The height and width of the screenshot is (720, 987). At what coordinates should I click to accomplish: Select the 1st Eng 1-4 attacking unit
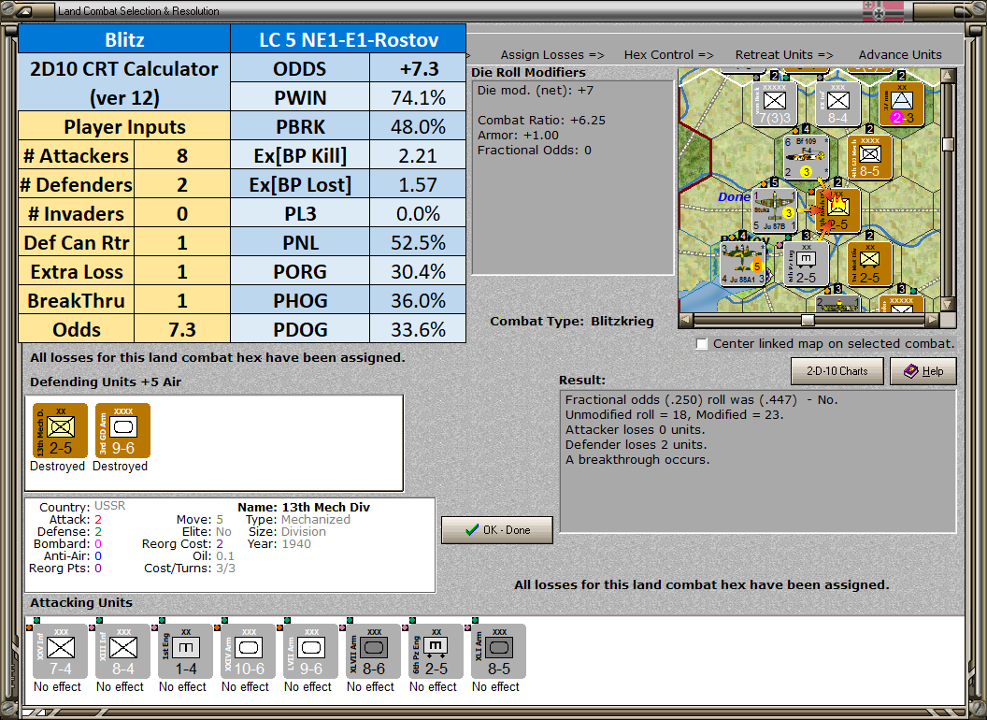tap(185, 652)
